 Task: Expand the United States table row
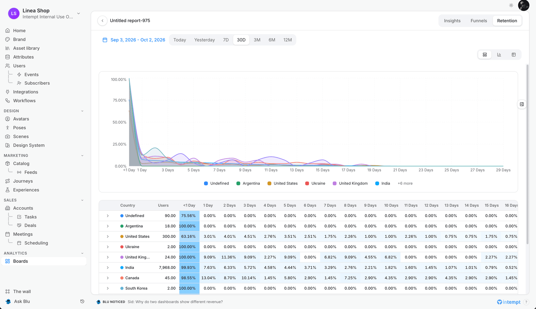[x=107, y=236]
